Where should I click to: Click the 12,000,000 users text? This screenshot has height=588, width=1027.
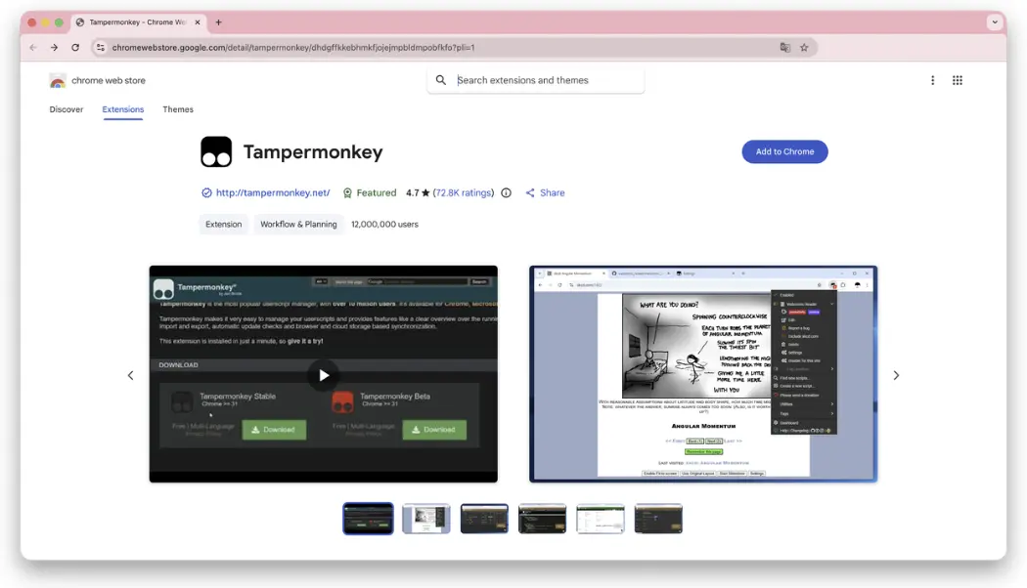point(384,225)
